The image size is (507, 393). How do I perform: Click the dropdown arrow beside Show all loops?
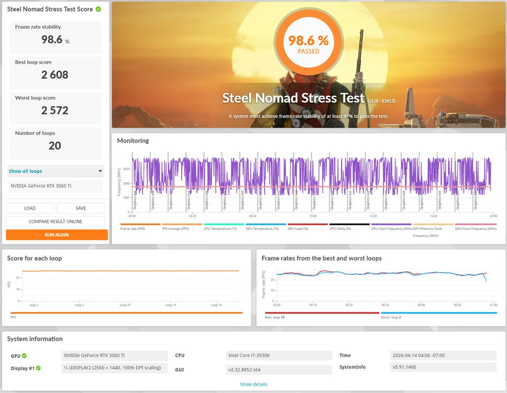click(100, 171)
